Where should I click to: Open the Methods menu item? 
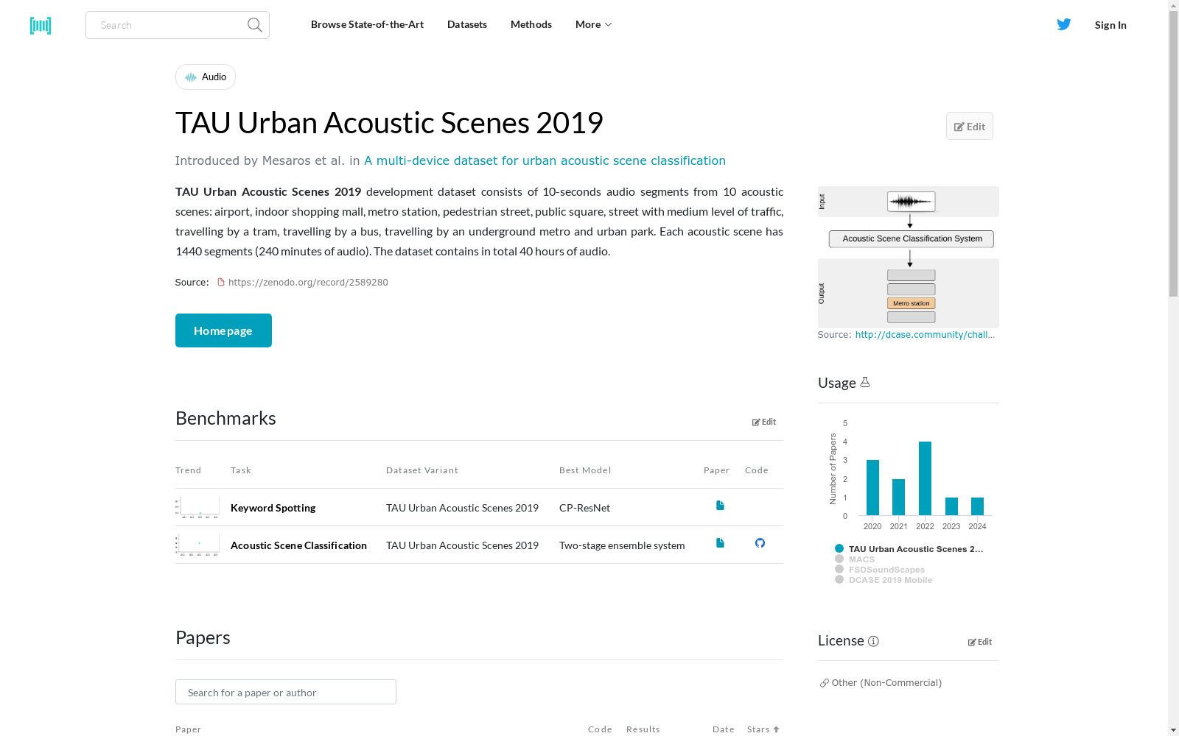pos(531,24)
